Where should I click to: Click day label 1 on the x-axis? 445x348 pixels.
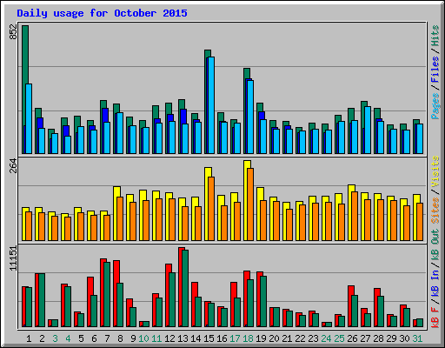29,338
